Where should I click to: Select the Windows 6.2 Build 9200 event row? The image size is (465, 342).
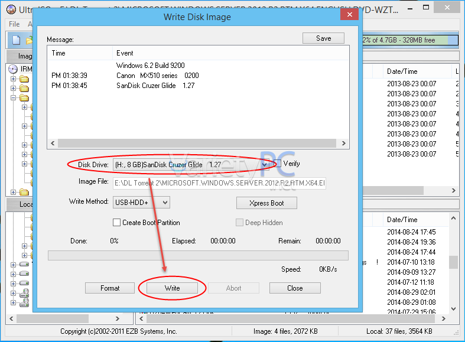198,66
